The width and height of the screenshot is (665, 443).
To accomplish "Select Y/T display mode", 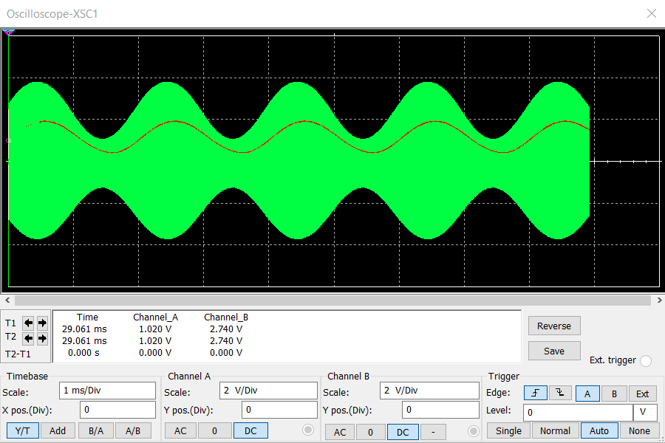I will coord(23,430).
